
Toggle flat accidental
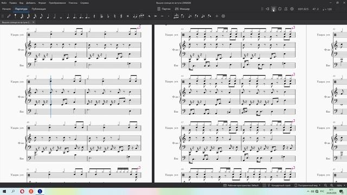coord(108,16)
